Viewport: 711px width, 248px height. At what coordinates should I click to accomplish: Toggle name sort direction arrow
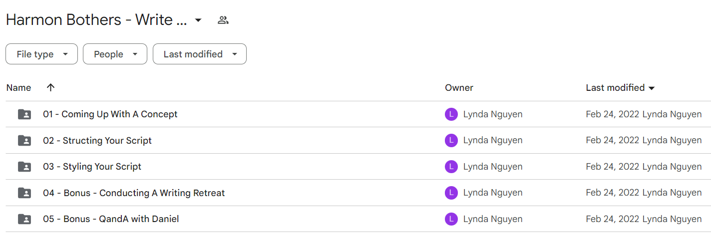tap(50, 87)
